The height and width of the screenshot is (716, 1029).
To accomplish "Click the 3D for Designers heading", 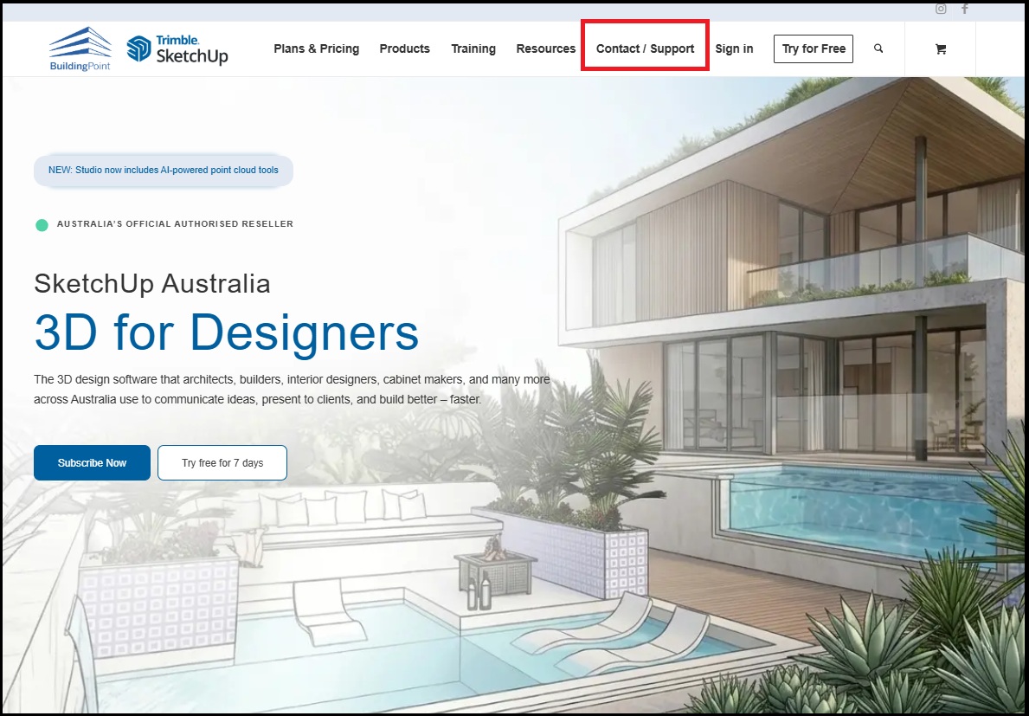I will [x=227, y=332].
